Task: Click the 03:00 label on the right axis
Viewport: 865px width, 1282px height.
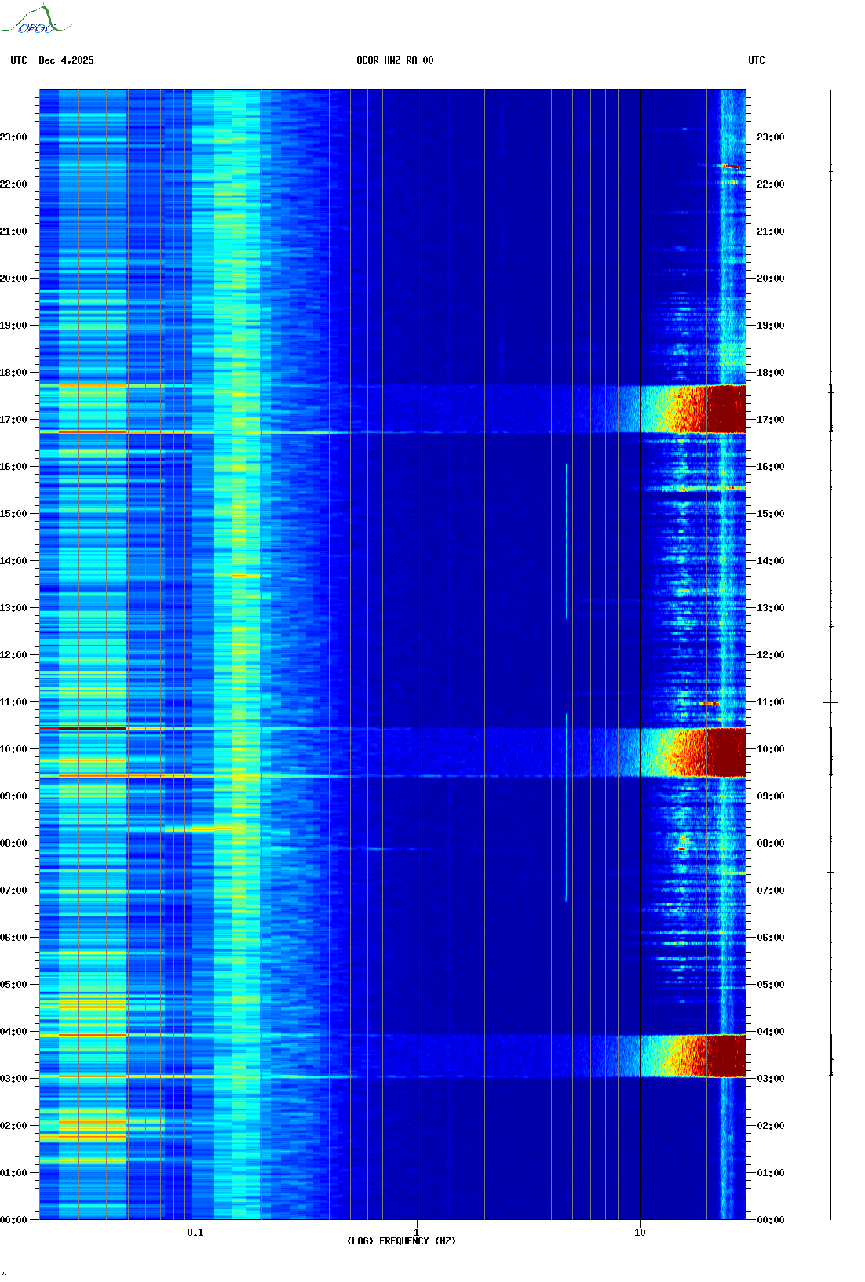Action: [x=771, y=1079]
